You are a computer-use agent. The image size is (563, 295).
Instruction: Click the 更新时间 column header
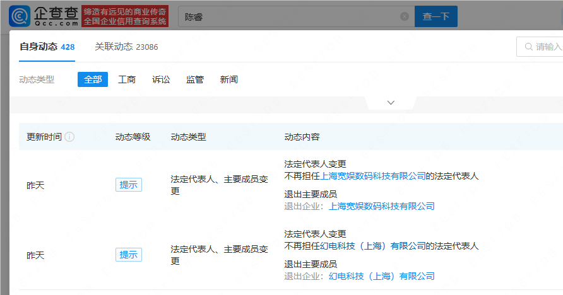point(44,137)
